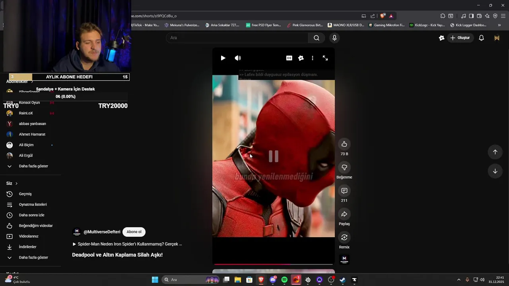Open the 'Free PSD Flyer Tem...' bookmark
509x286 pixels.
(263, 25)
